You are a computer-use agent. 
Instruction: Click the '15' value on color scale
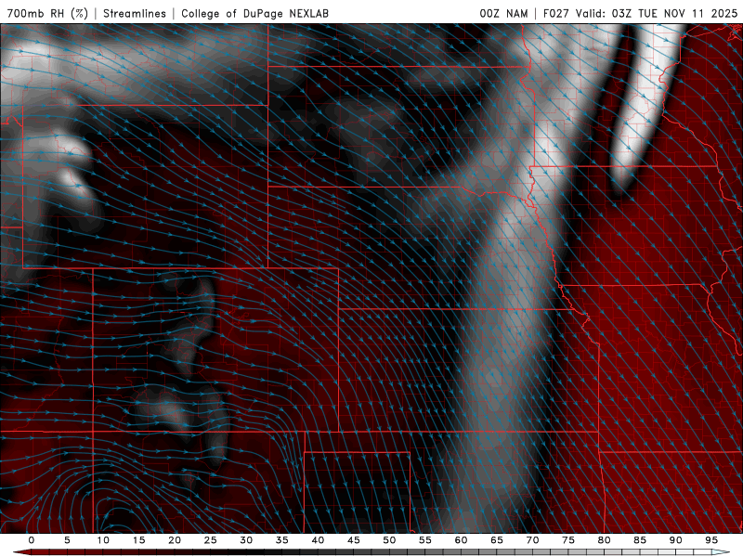[138, 540]
